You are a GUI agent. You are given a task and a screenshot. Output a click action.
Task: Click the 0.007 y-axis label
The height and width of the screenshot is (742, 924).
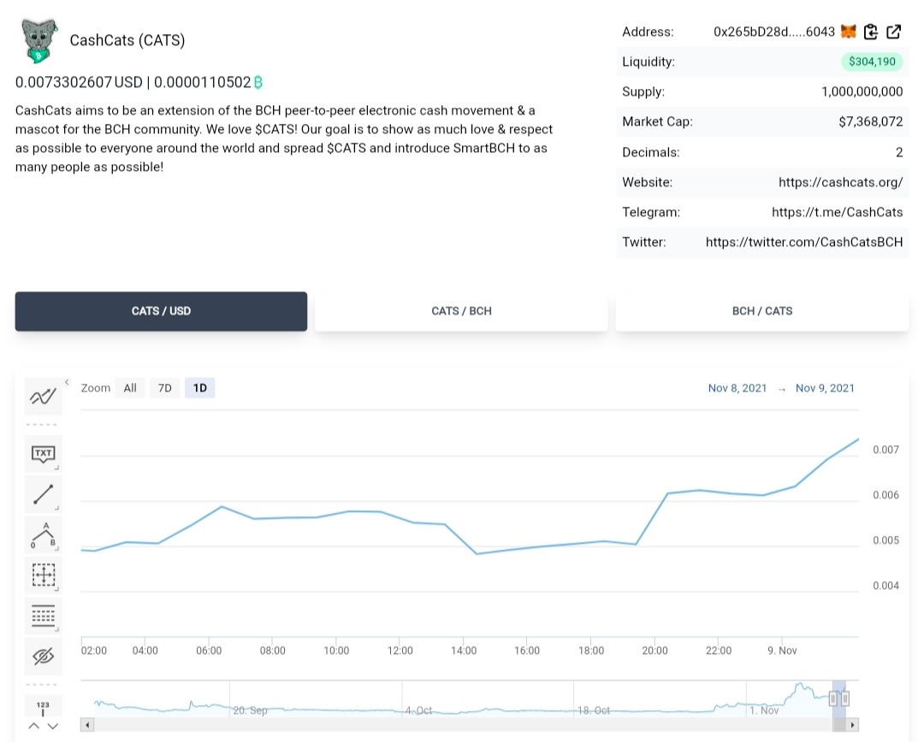pyautogui.click(x=885, y=450)
